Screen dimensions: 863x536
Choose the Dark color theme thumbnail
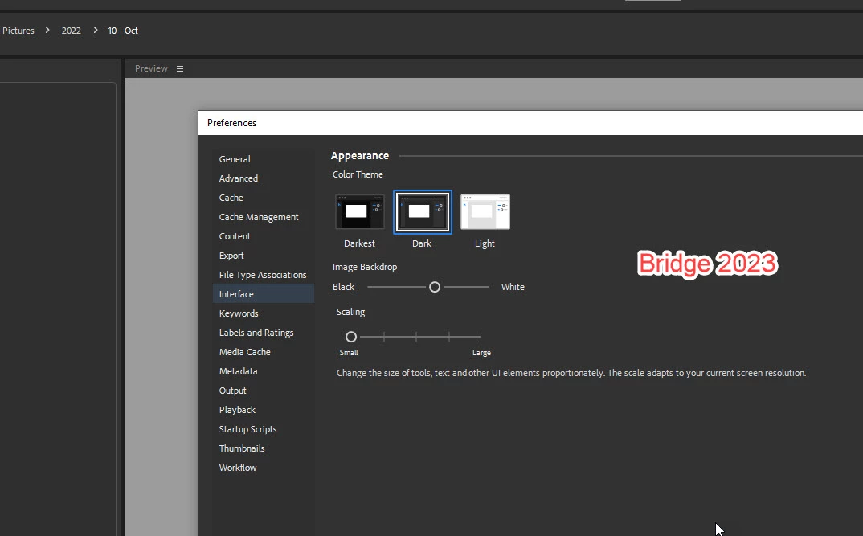(x=423, y=212)
